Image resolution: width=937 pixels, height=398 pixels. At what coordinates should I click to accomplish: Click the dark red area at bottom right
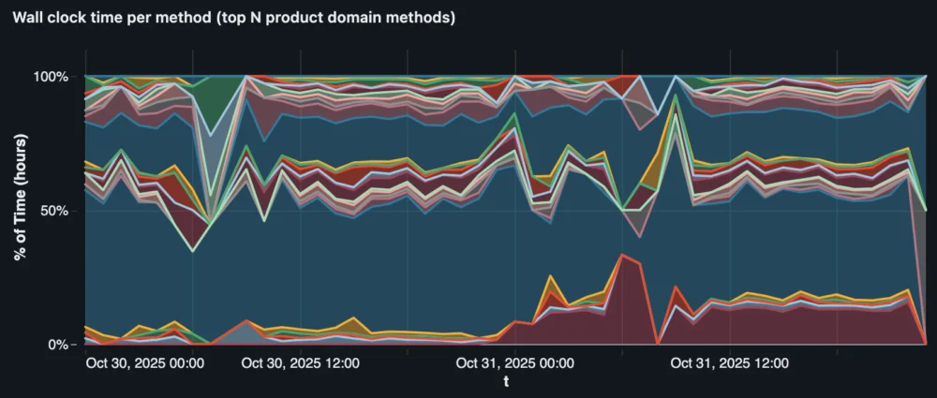click(796, 325)
